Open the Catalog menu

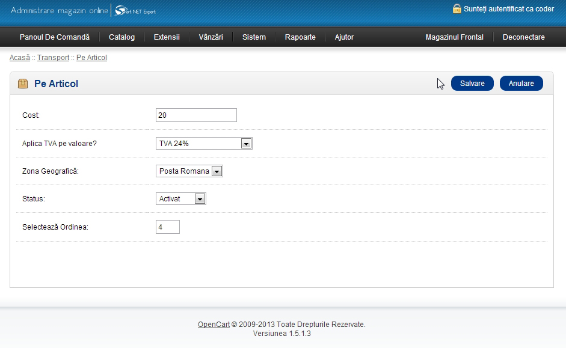click(x=122, y=37)
